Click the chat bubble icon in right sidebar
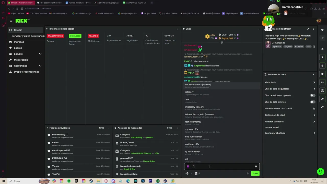 pyautogui.click(x=322, y=74)
